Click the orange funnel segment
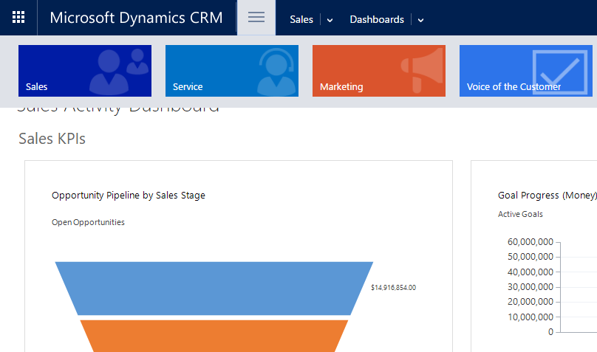The width and height of the screenshot is (597, 352). click(x=214, y=336)
